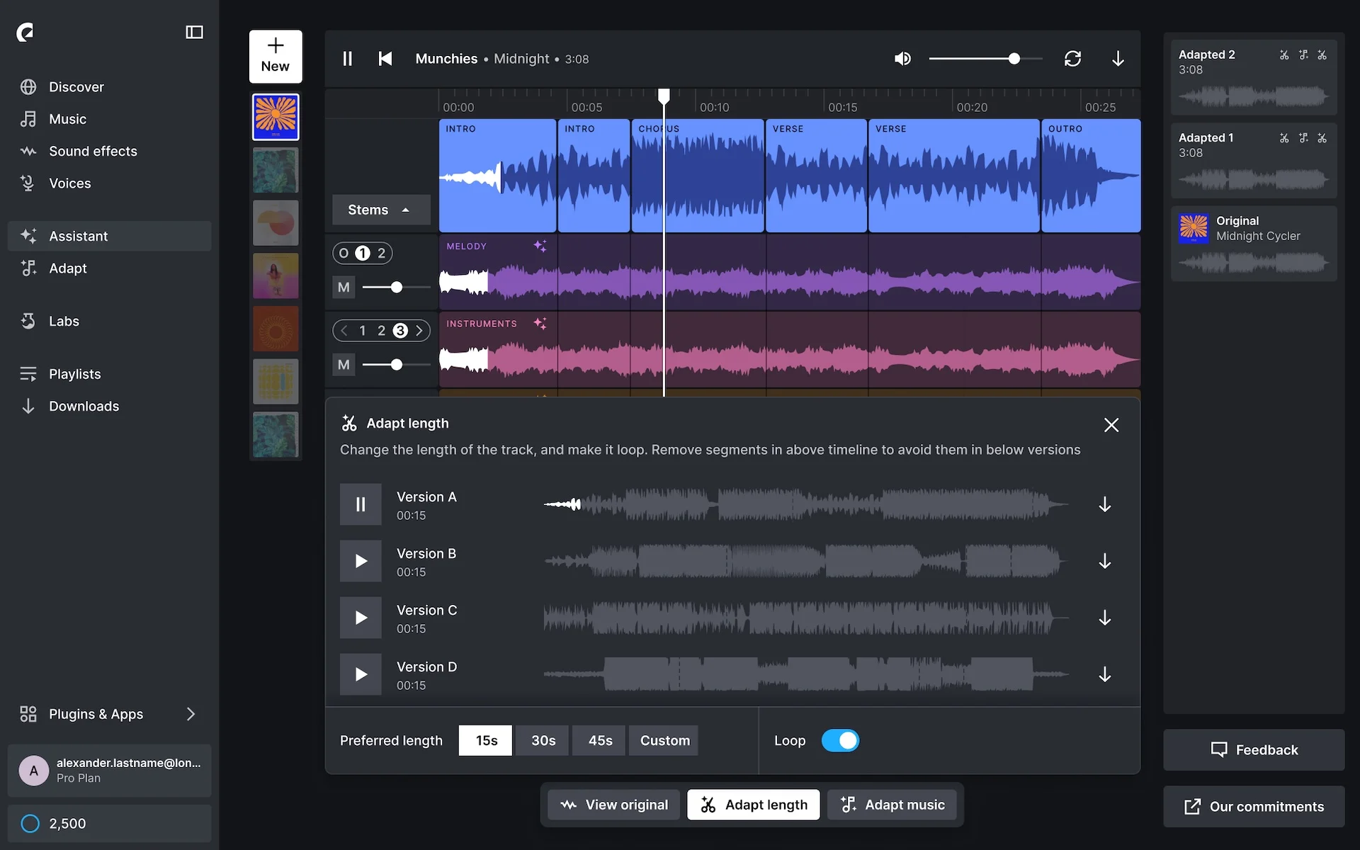Mute the Melody stem with its M button
Image resolution: width=1360 pixels, height=850 pixels.
click(x=344, y=287)
